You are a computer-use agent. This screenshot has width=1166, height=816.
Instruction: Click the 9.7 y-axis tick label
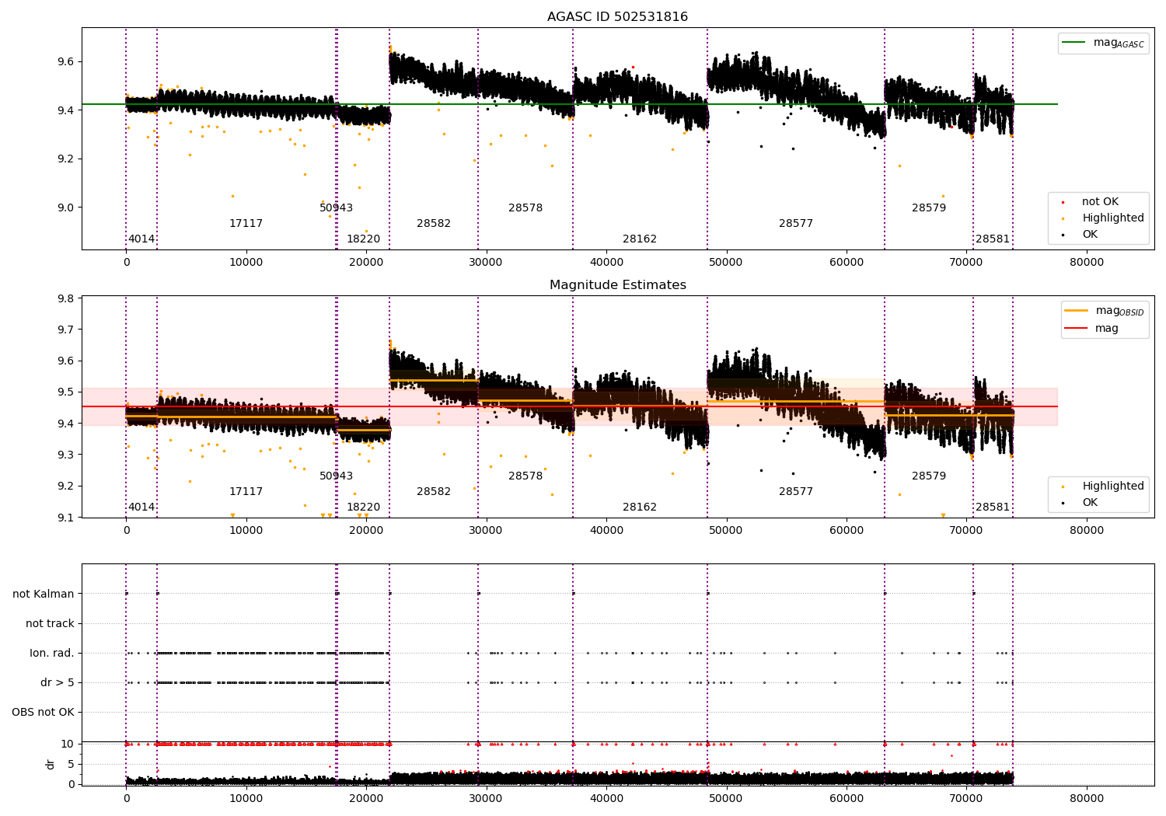click(66, 330)
